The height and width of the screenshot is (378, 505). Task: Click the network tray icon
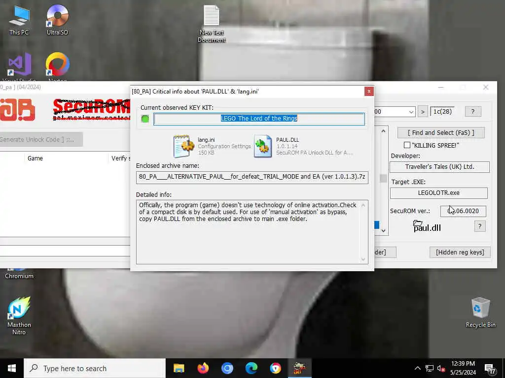[x=430, y=368]
